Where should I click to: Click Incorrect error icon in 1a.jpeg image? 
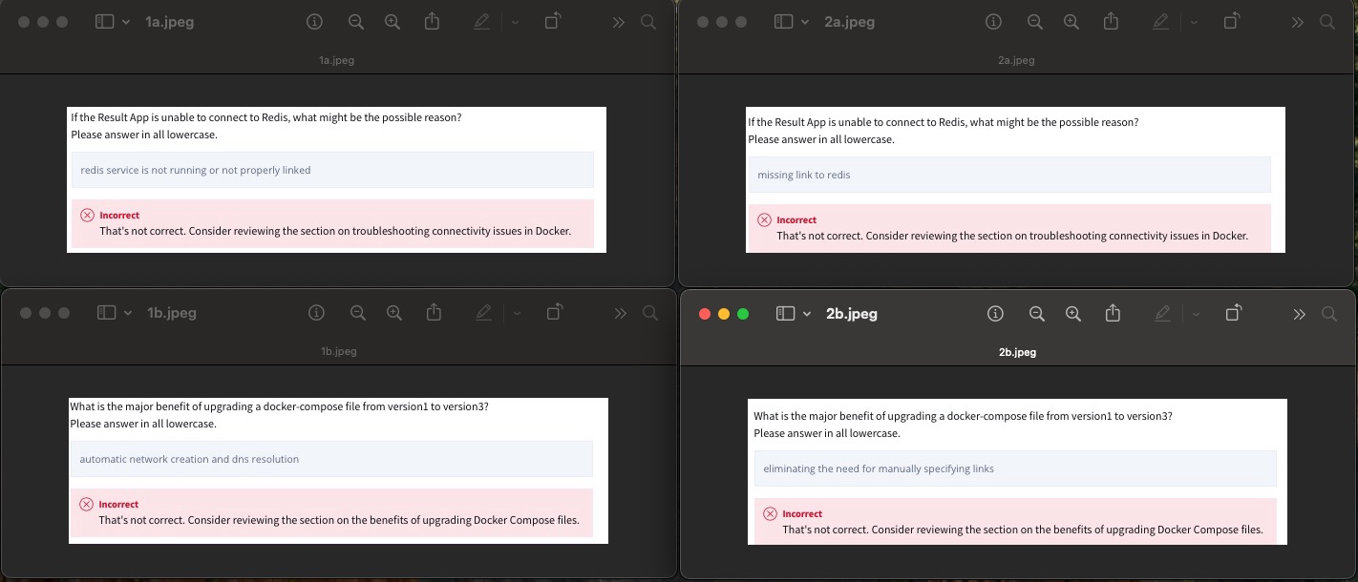click(x=87, y=216)
